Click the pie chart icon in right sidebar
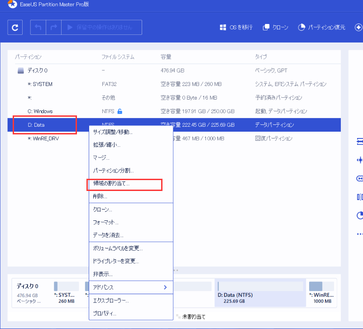The image size is (363, 329). [359, 215]
